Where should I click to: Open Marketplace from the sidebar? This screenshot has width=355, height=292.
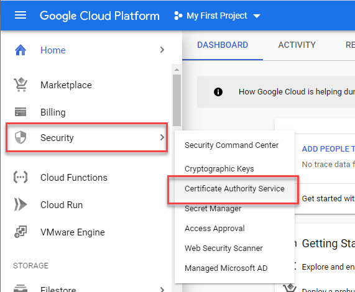(66, 85)
